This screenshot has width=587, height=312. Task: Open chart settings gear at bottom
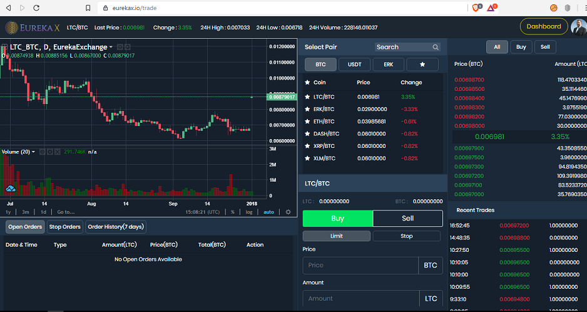coord(288,212)
